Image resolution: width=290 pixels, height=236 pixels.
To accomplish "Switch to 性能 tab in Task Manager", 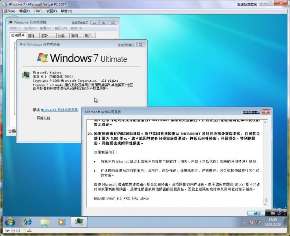I will pyautogui.click(x=63, y=36).
